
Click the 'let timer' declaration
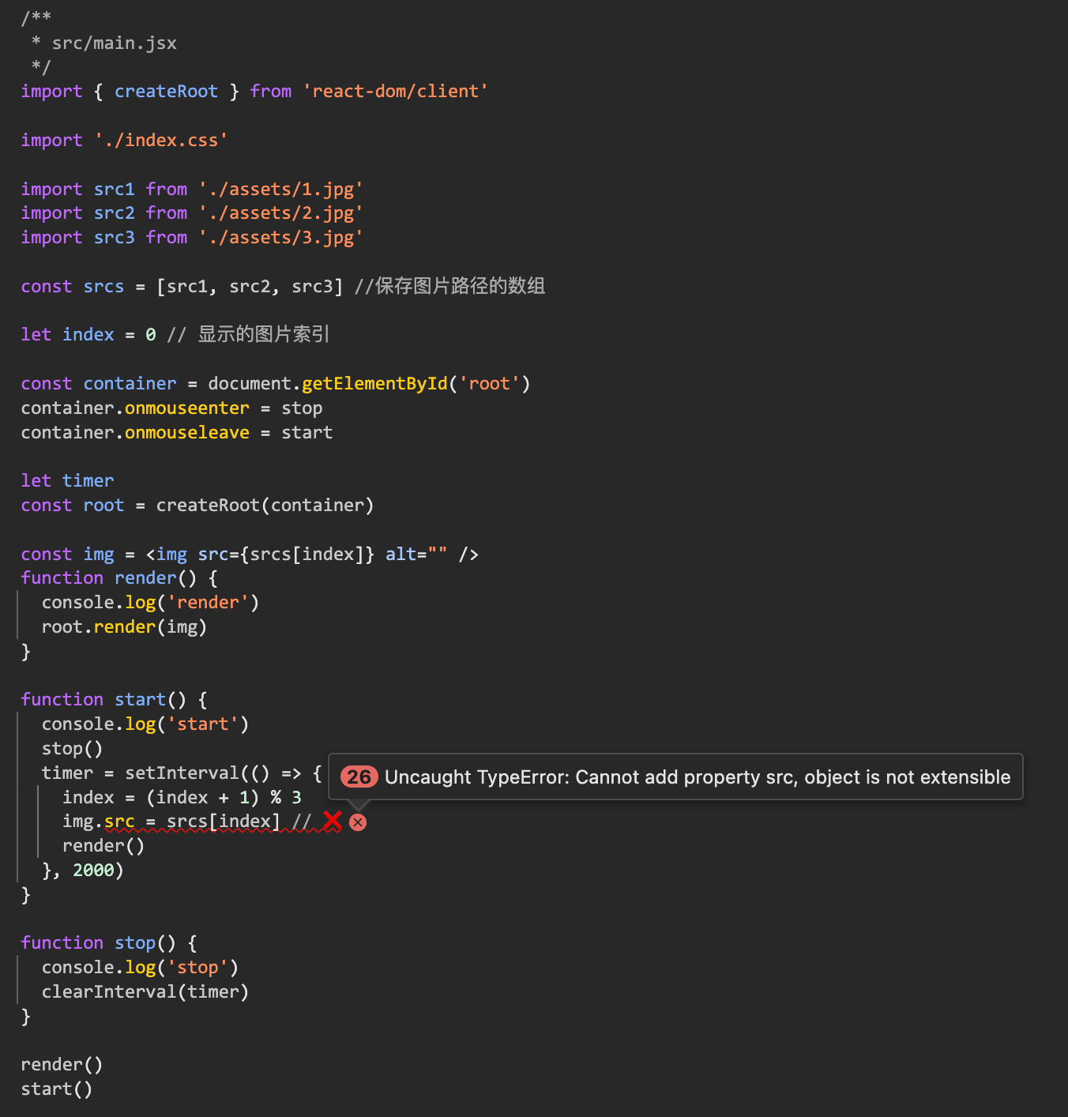click(x=67, y=481)
